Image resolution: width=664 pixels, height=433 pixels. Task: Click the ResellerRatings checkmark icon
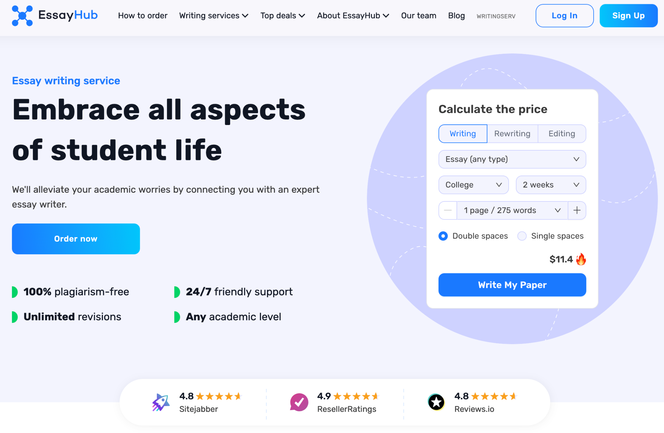299,402
